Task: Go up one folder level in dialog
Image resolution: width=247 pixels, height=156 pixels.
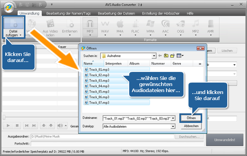Action: point(166,56)
